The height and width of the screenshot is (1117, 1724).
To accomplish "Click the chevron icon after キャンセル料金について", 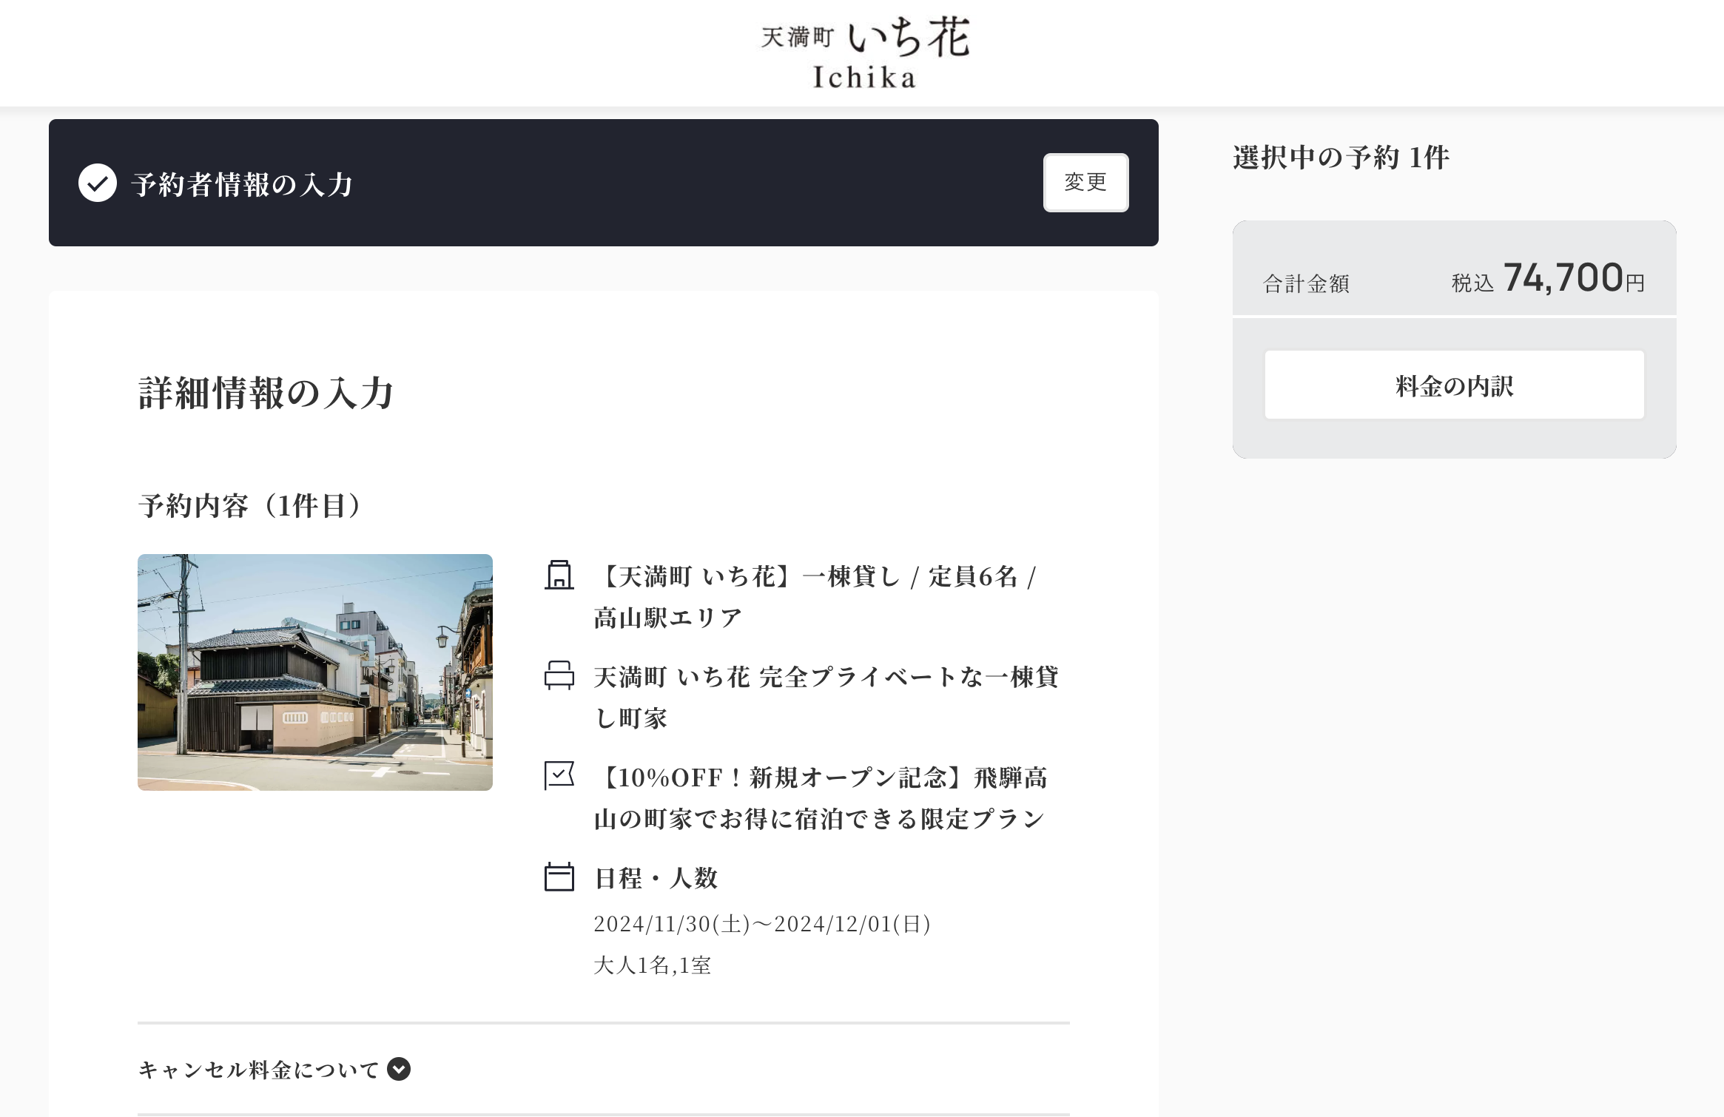I will (400, 1068).
